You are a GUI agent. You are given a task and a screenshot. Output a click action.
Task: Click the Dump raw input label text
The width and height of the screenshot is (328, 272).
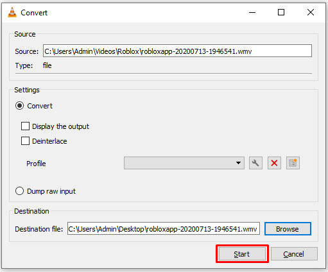coord(51,191)
